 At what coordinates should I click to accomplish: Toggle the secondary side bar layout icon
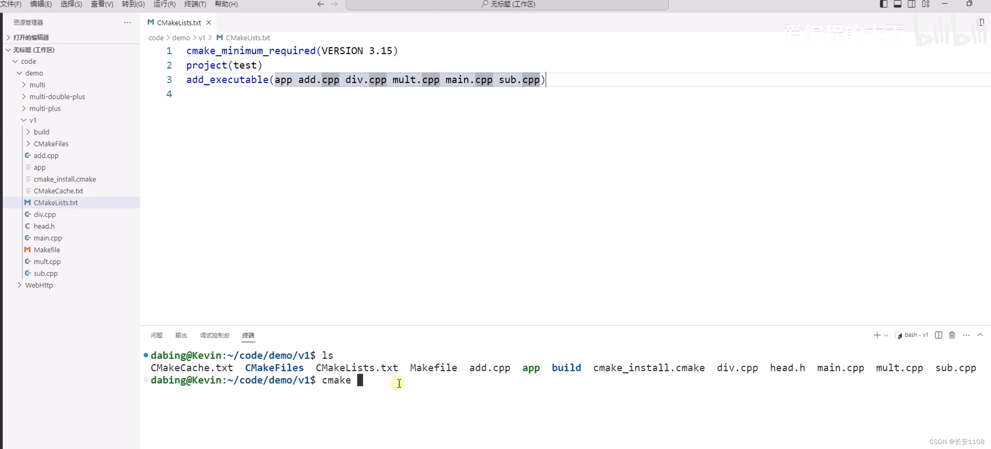pos(912,4)
